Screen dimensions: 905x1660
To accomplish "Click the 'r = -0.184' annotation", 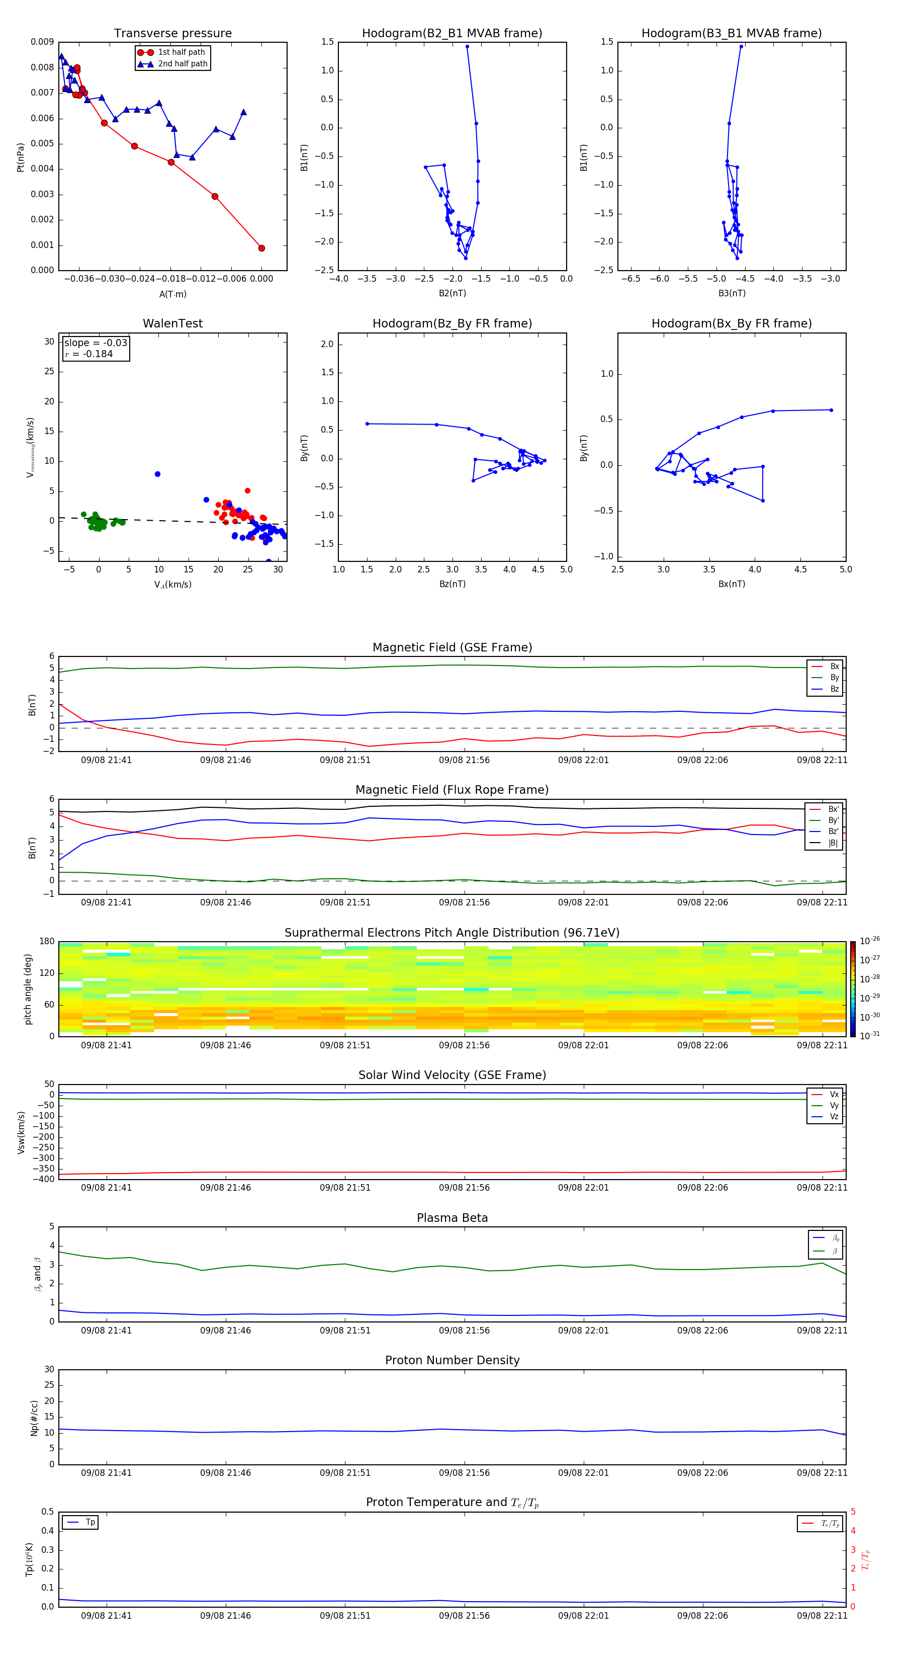I will pos(89,354).
